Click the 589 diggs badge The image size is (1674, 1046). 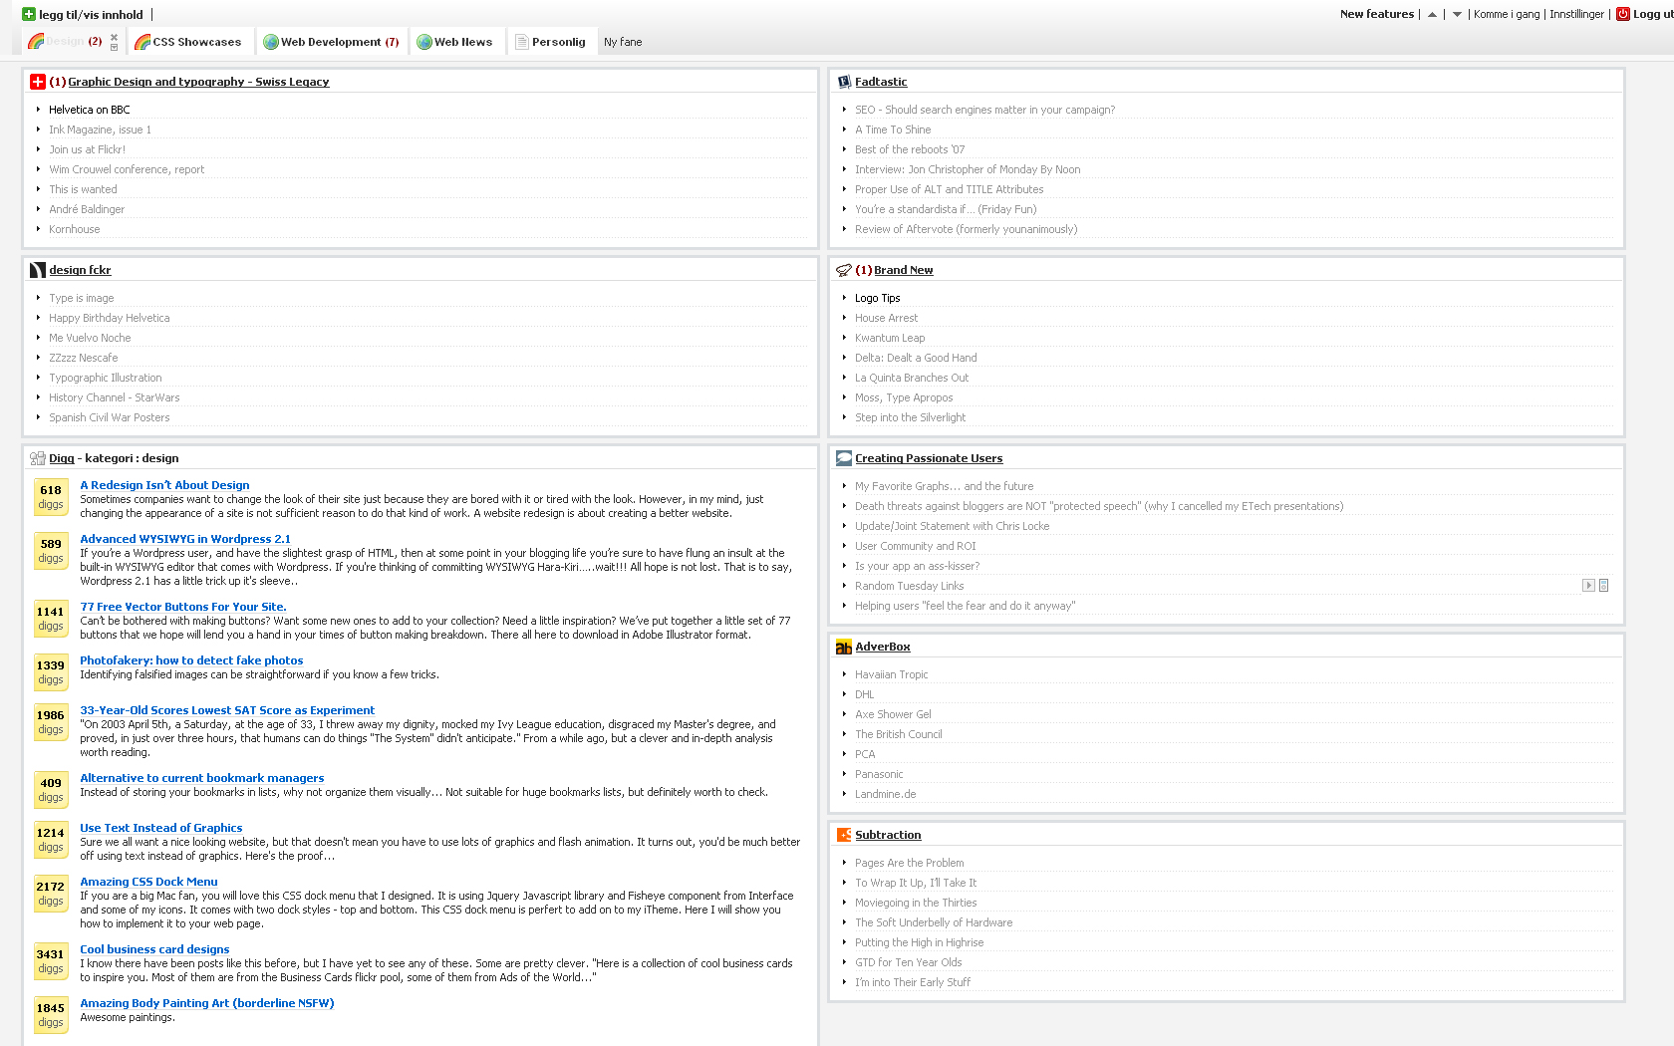tap(51, 551)
